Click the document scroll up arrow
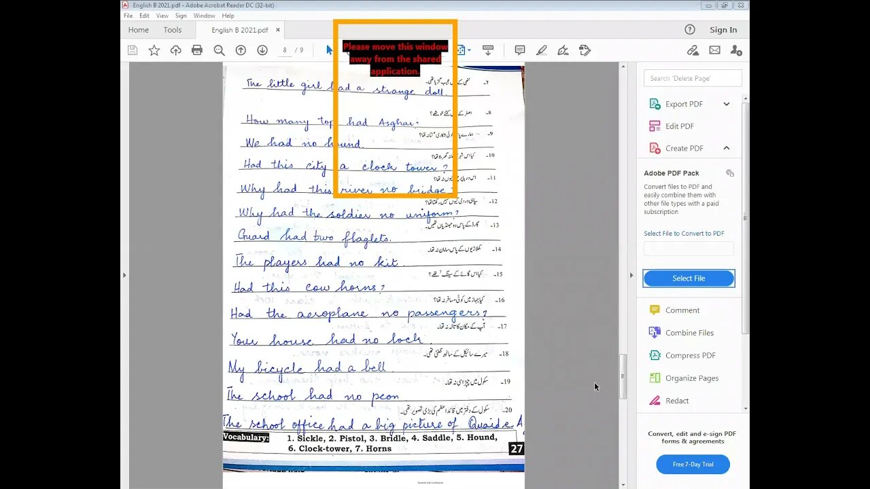The height and width of the screenshot is (489, 870). pyautogui.click(x=623, y=67)
